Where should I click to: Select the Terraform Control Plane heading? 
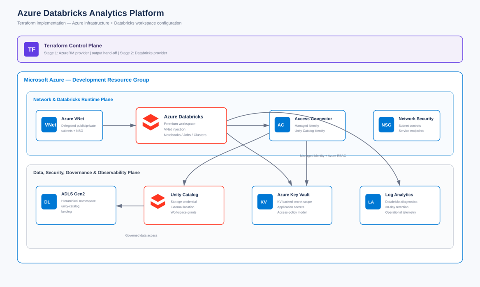[x=73, y=46]
